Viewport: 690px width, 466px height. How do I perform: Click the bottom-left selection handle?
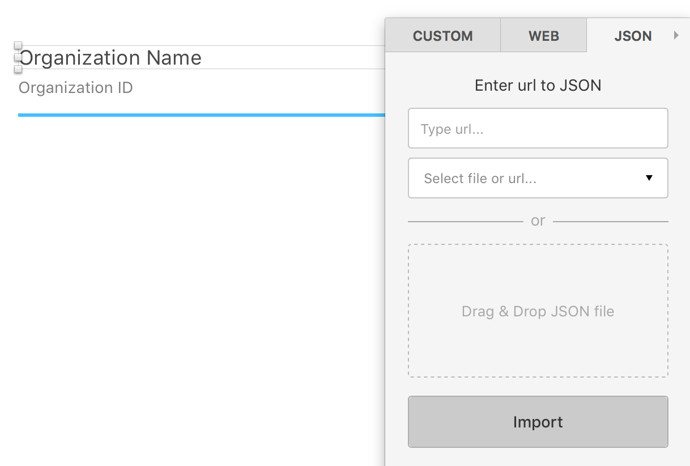[x=18, y=69]
